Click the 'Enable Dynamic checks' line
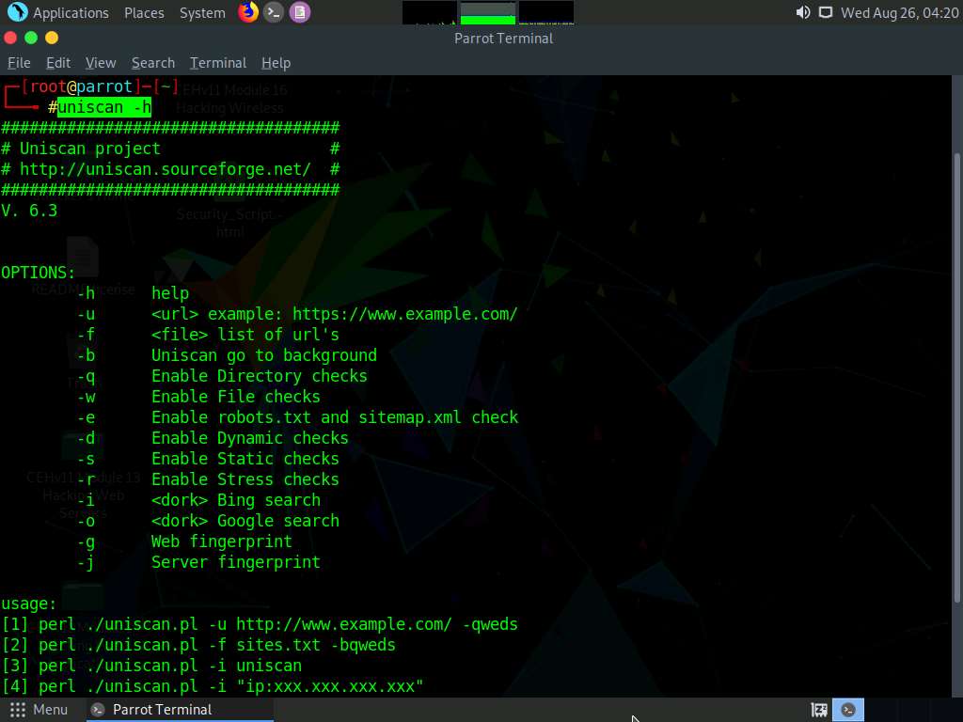Image resolution: width=963 pixels, height=722 pixels. click(x=250, y=438)
